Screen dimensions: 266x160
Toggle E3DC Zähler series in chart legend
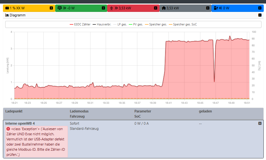80,24
